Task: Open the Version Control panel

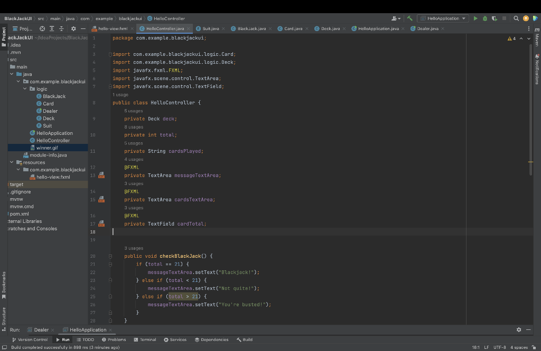Action: tap(29, 340)
